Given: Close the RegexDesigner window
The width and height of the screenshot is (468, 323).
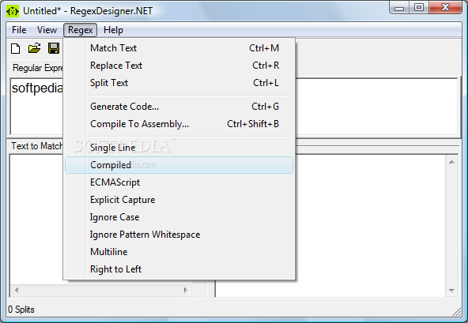Looking at the screenshot, I should point(445,8).
